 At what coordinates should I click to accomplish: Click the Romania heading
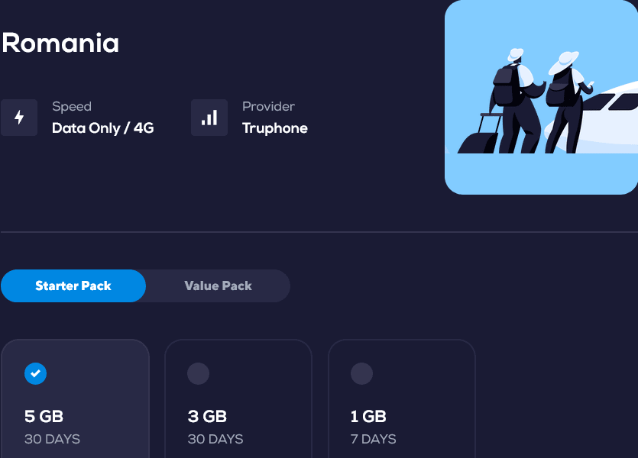pos(60,43)
